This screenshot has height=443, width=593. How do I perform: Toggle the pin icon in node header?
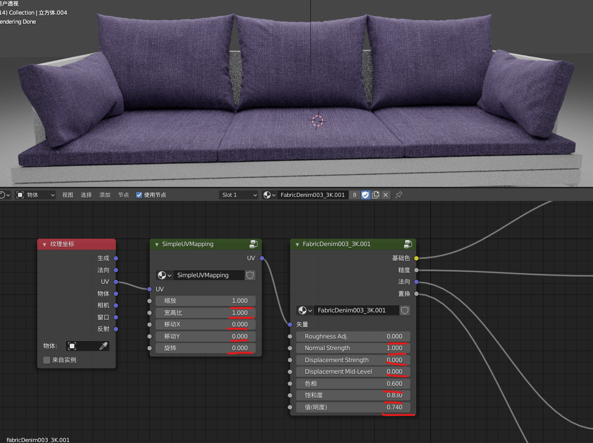(x=399, y=195)
